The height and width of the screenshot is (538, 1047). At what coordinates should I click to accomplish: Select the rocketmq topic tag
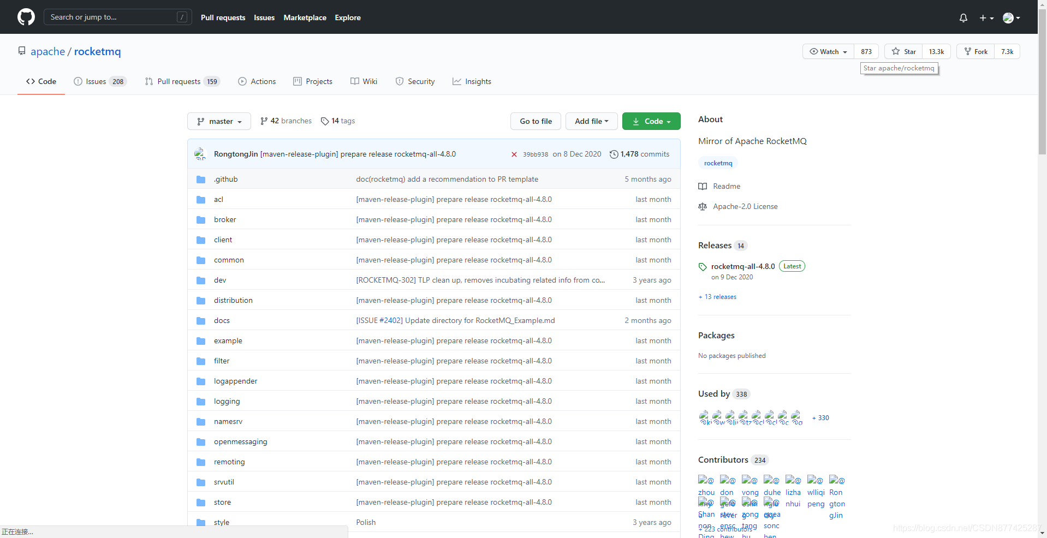pyautogui.click(x=718, y=163)
